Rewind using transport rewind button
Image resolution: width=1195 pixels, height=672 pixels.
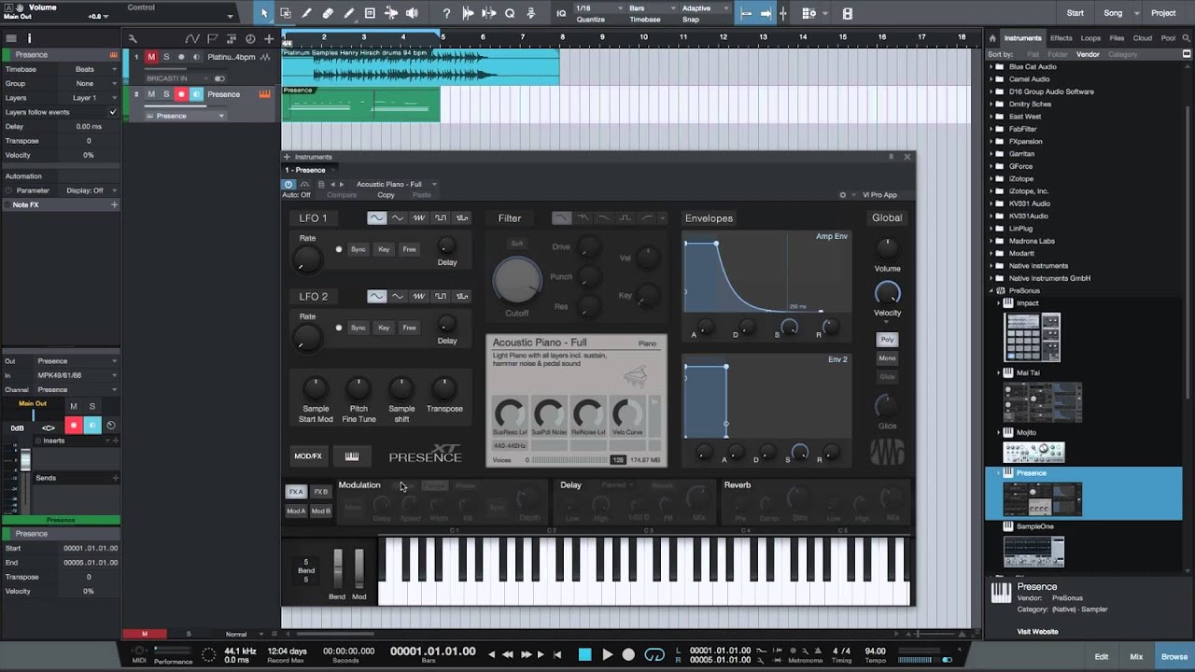click(508, 654)
